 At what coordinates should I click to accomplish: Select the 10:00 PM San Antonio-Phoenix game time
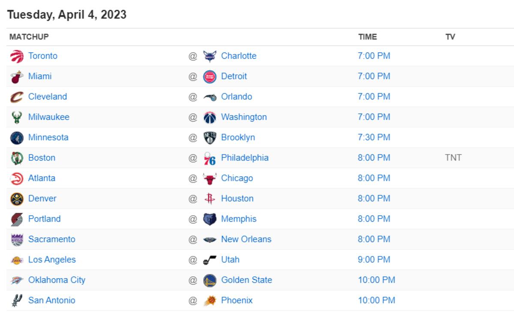pyautogui.click(x=376, y=300)
